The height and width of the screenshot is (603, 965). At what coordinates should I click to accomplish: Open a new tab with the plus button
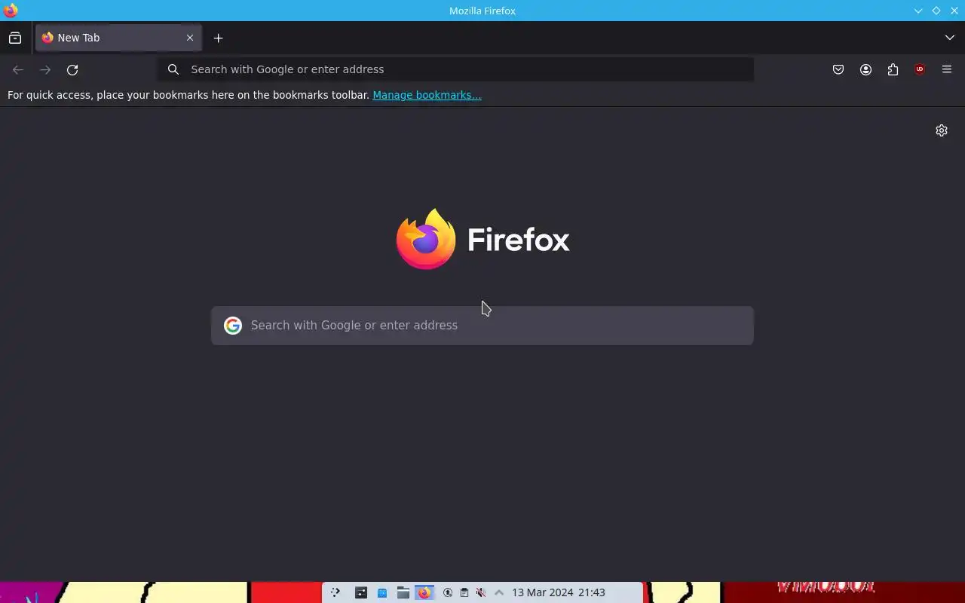[x=218, y=38]
